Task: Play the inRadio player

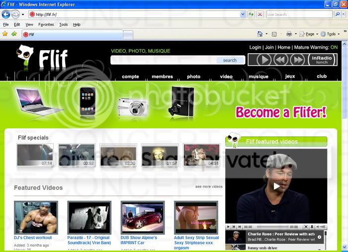Action: coord(264,60)
